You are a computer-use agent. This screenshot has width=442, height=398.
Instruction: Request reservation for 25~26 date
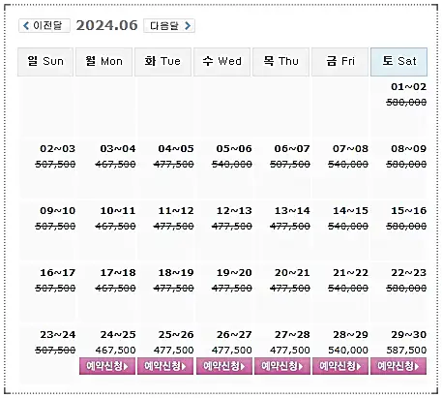pyautogui.click(x=165, y=366)
